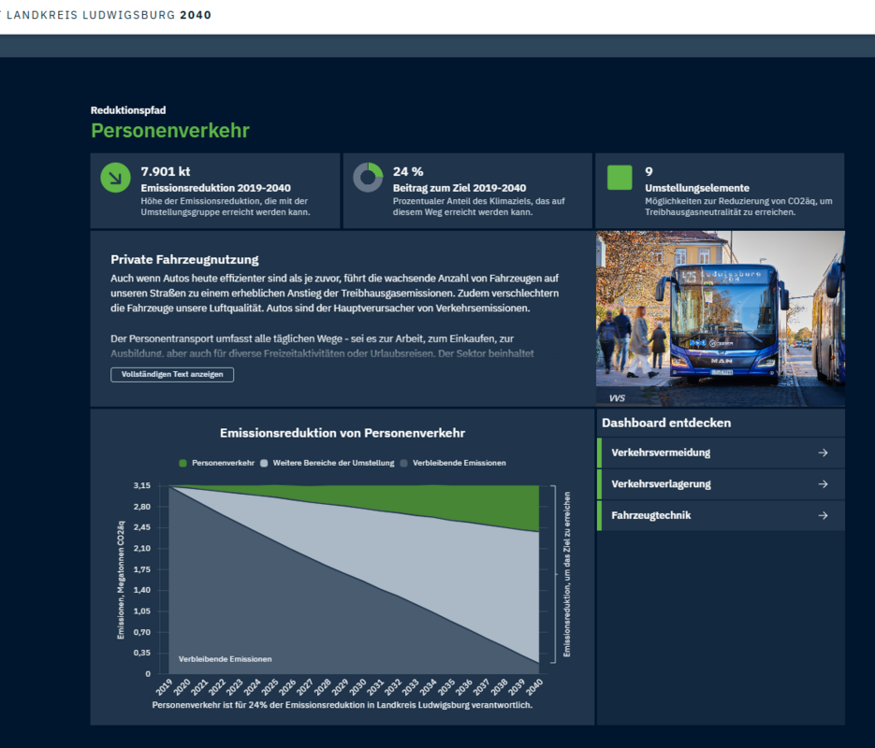Click the 24 % donut chart icon
Viewport: 875px width, 748px height.
click(368, 177)
